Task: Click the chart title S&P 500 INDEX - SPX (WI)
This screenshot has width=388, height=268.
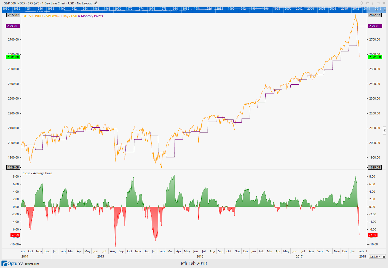Action: [x=22, y=3]
